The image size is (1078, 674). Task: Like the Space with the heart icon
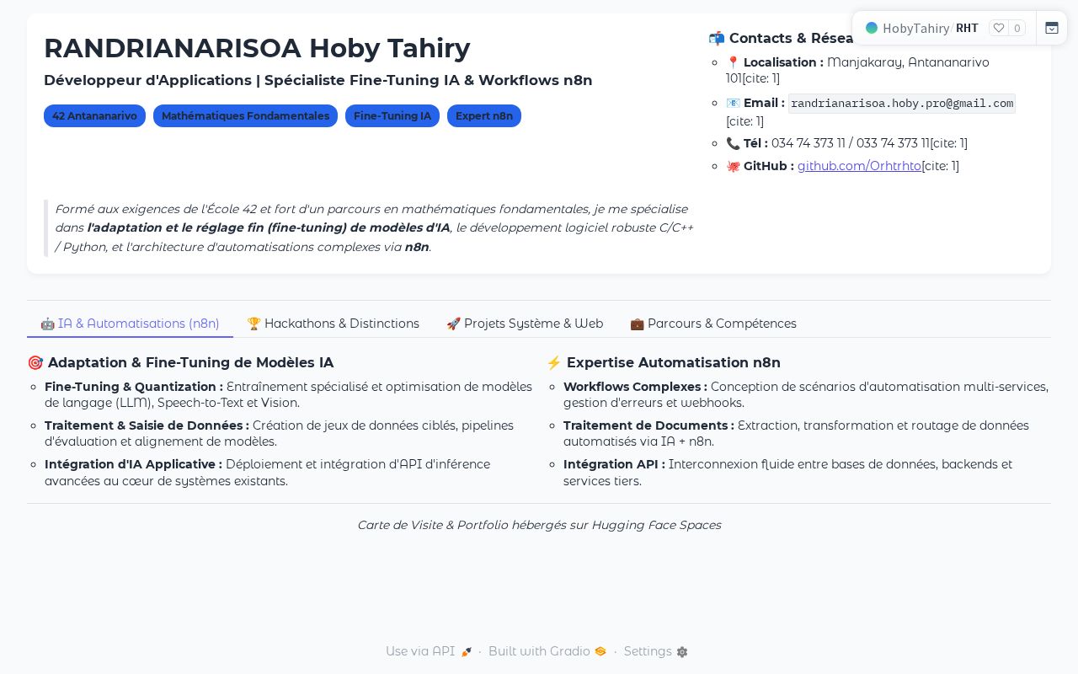(x=999, y=28)
